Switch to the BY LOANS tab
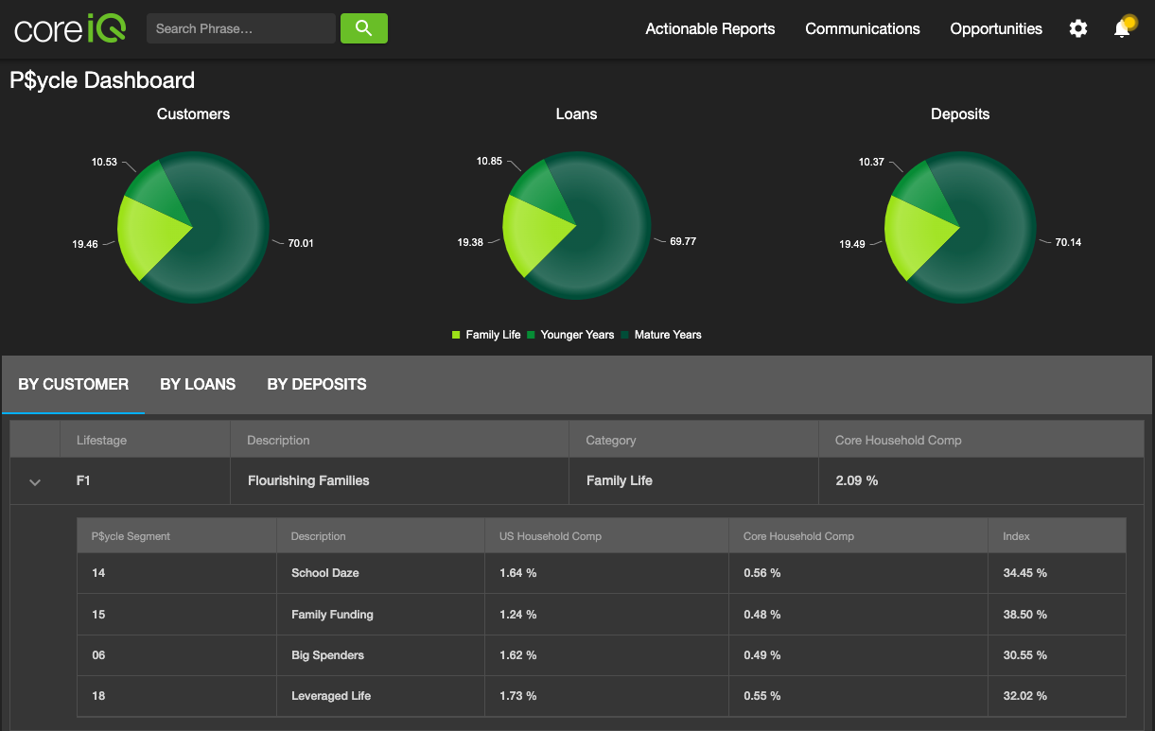The image size is (1155, 731). click(x=198, y=384)
